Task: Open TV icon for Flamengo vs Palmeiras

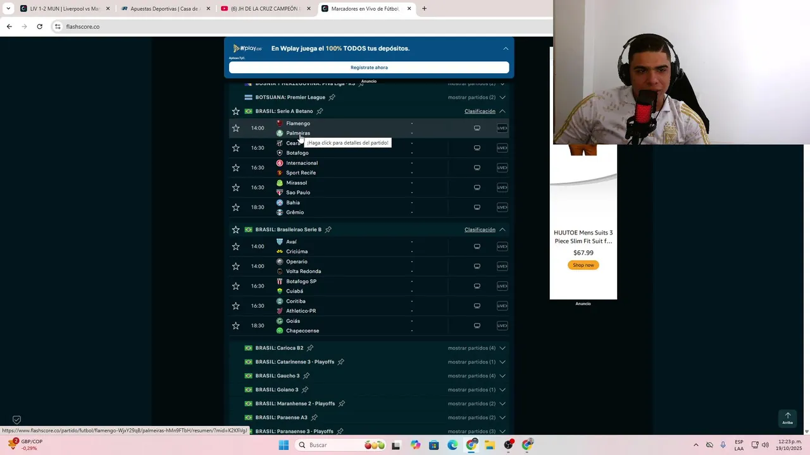Action: click(477, 128)
